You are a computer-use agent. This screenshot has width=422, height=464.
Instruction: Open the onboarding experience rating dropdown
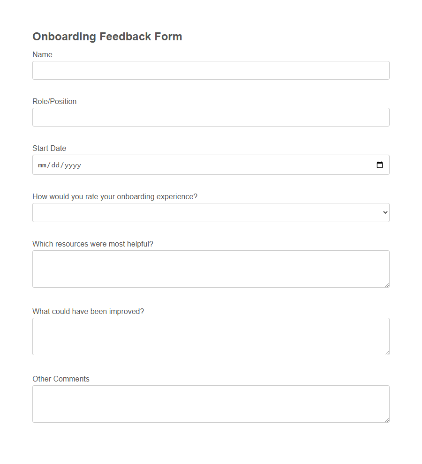pyautogui.click(x=211, y=212)
